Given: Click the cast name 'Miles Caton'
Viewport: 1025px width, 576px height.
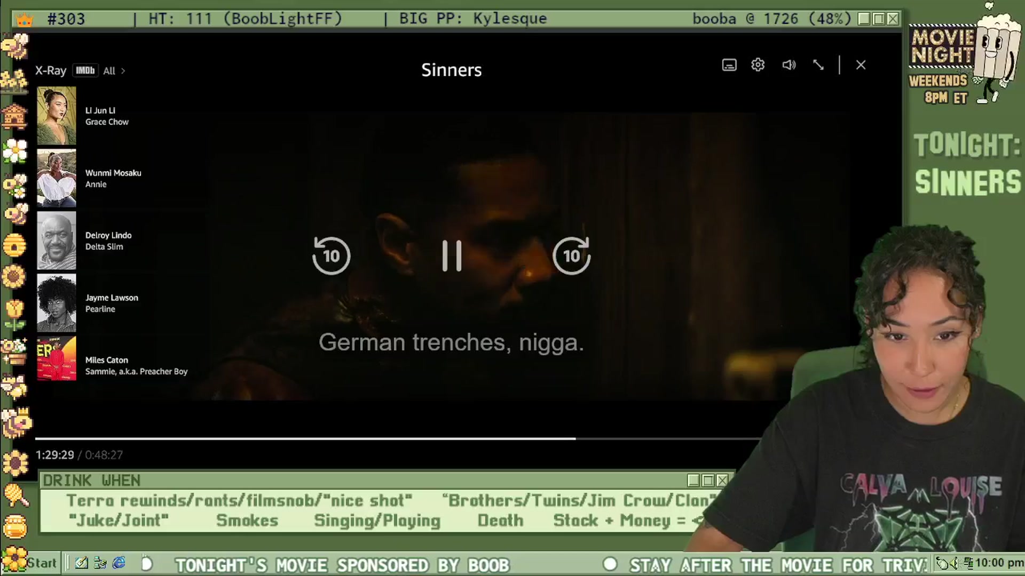Looking at the screenshot, I should point(107,360).
